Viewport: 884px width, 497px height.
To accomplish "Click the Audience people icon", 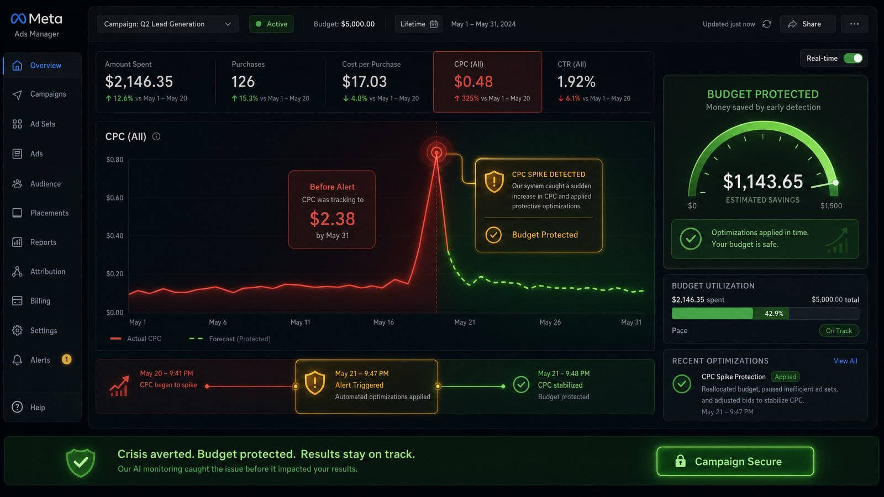I will [17, 183].
